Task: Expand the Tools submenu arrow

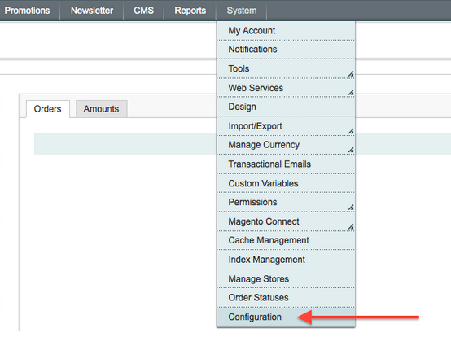Action: [x=351, y=74]
